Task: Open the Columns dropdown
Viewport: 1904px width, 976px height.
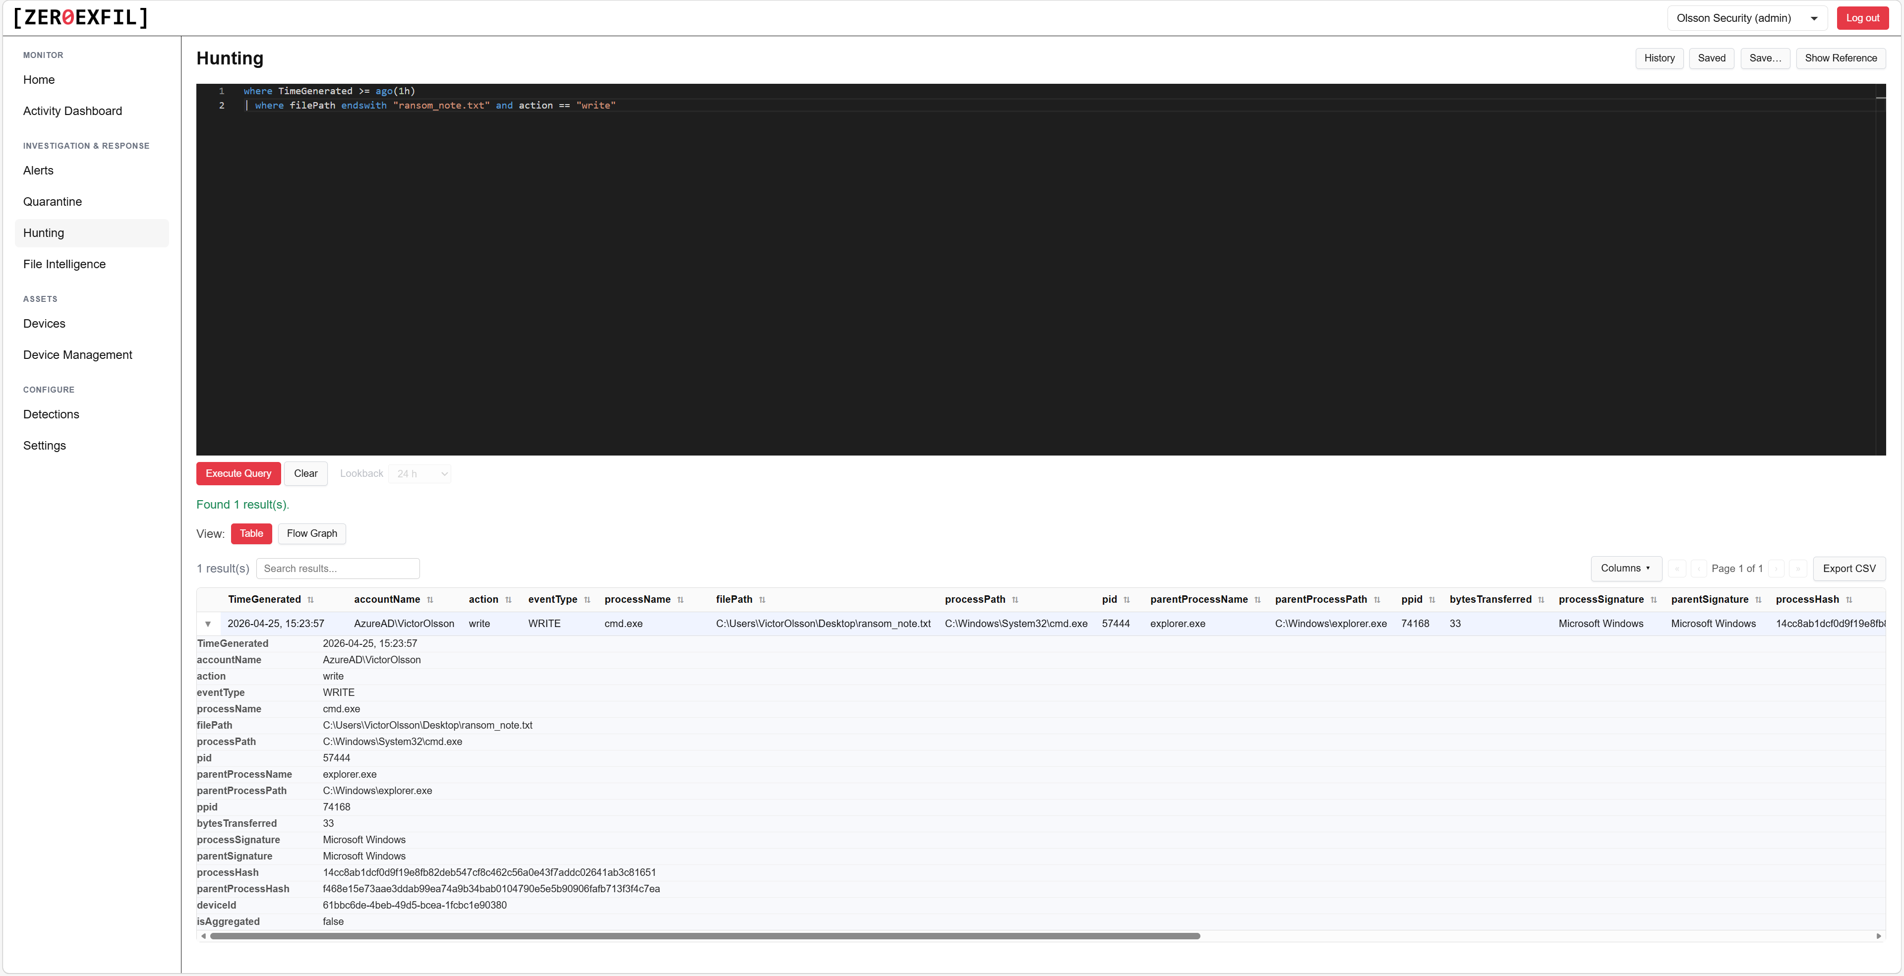Action: coord(1625,569)
